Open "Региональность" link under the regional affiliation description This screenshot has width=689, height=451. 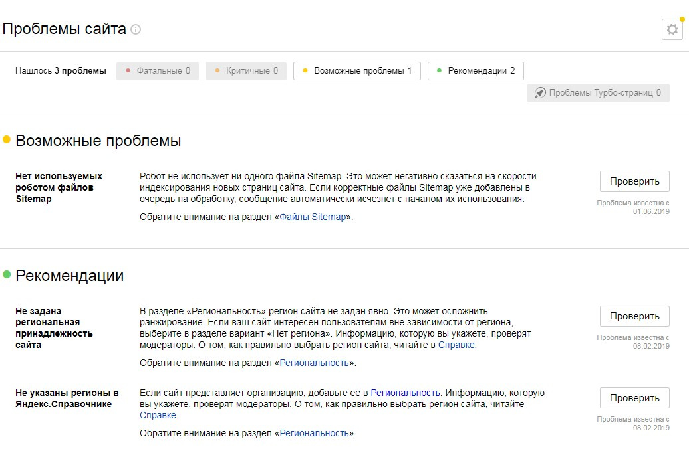pyautogui.click(x=314, y=363)
